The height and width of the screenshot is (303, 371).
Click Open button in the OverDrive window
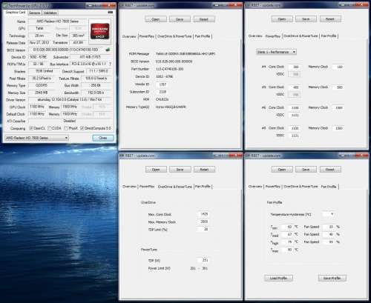[156, 170]
